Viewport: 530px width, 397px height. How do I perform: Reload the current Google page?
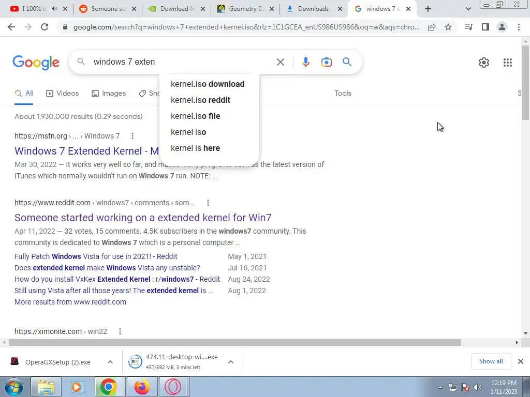(x=45, y=27)
